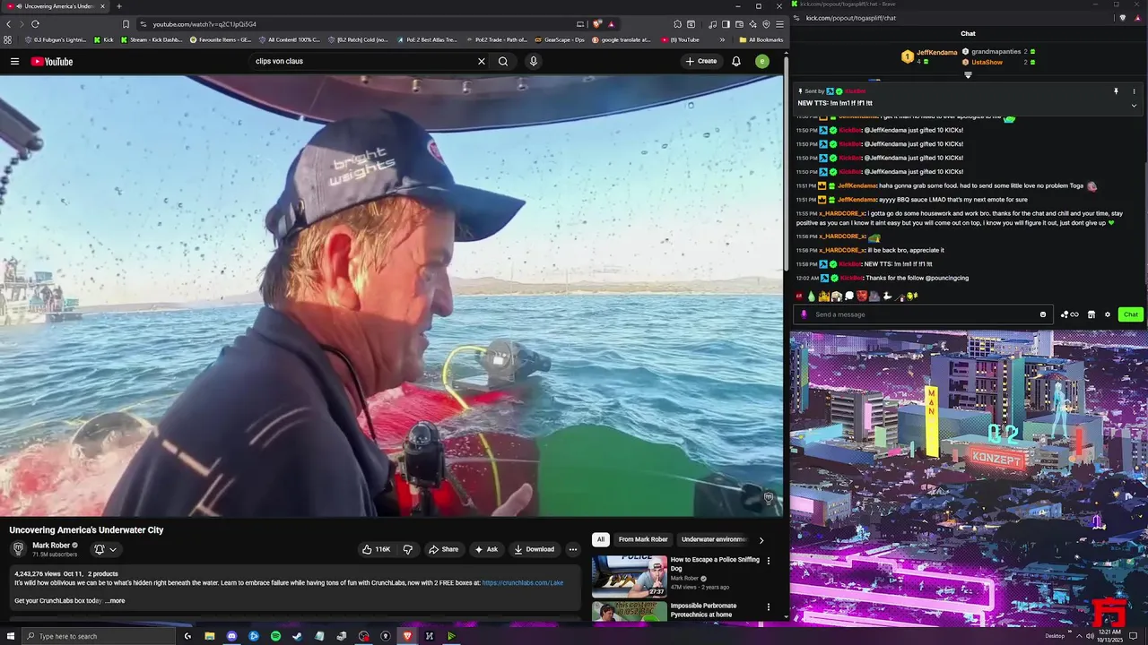Open the Kick gift shop icon
Viewport: 1148px width, 645px height.
(x=1091, y=314)
